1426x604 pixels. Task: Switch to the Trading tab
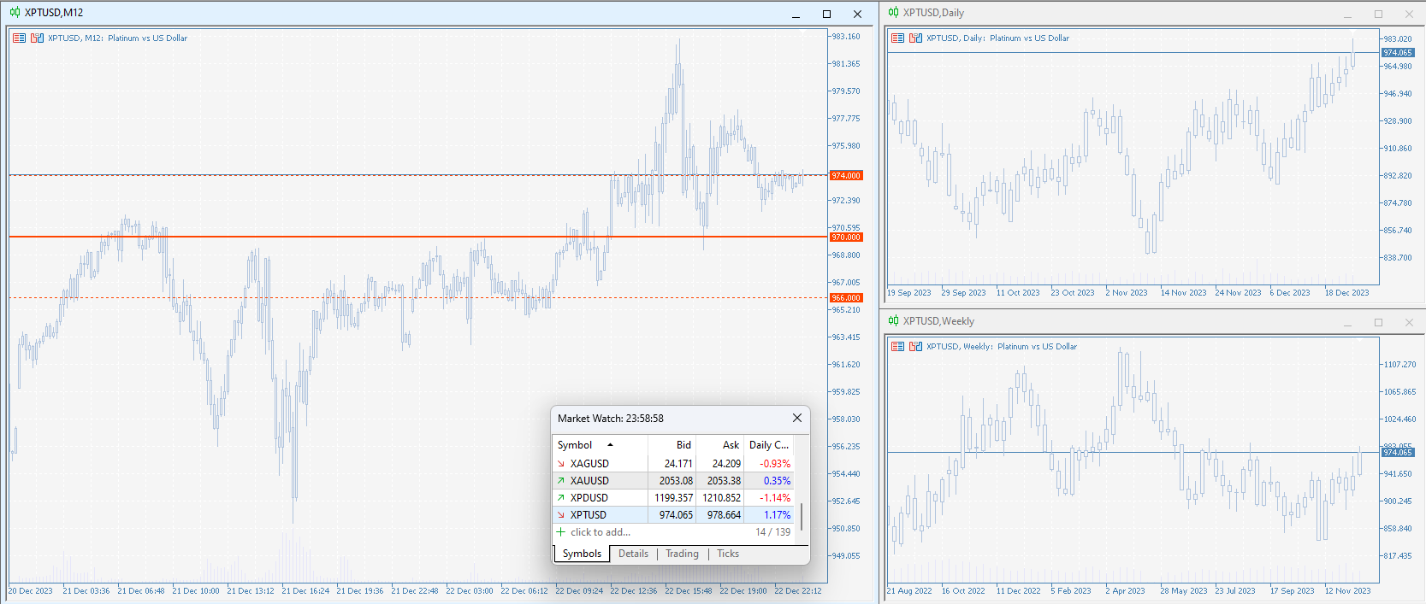pyautogui.click(x=682, y=554)
